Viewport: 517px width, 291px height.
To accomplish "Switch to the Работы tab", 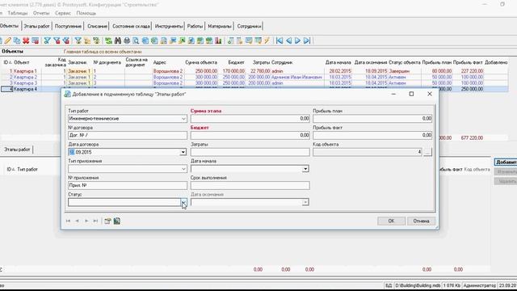I will click(x=195, y=26).
